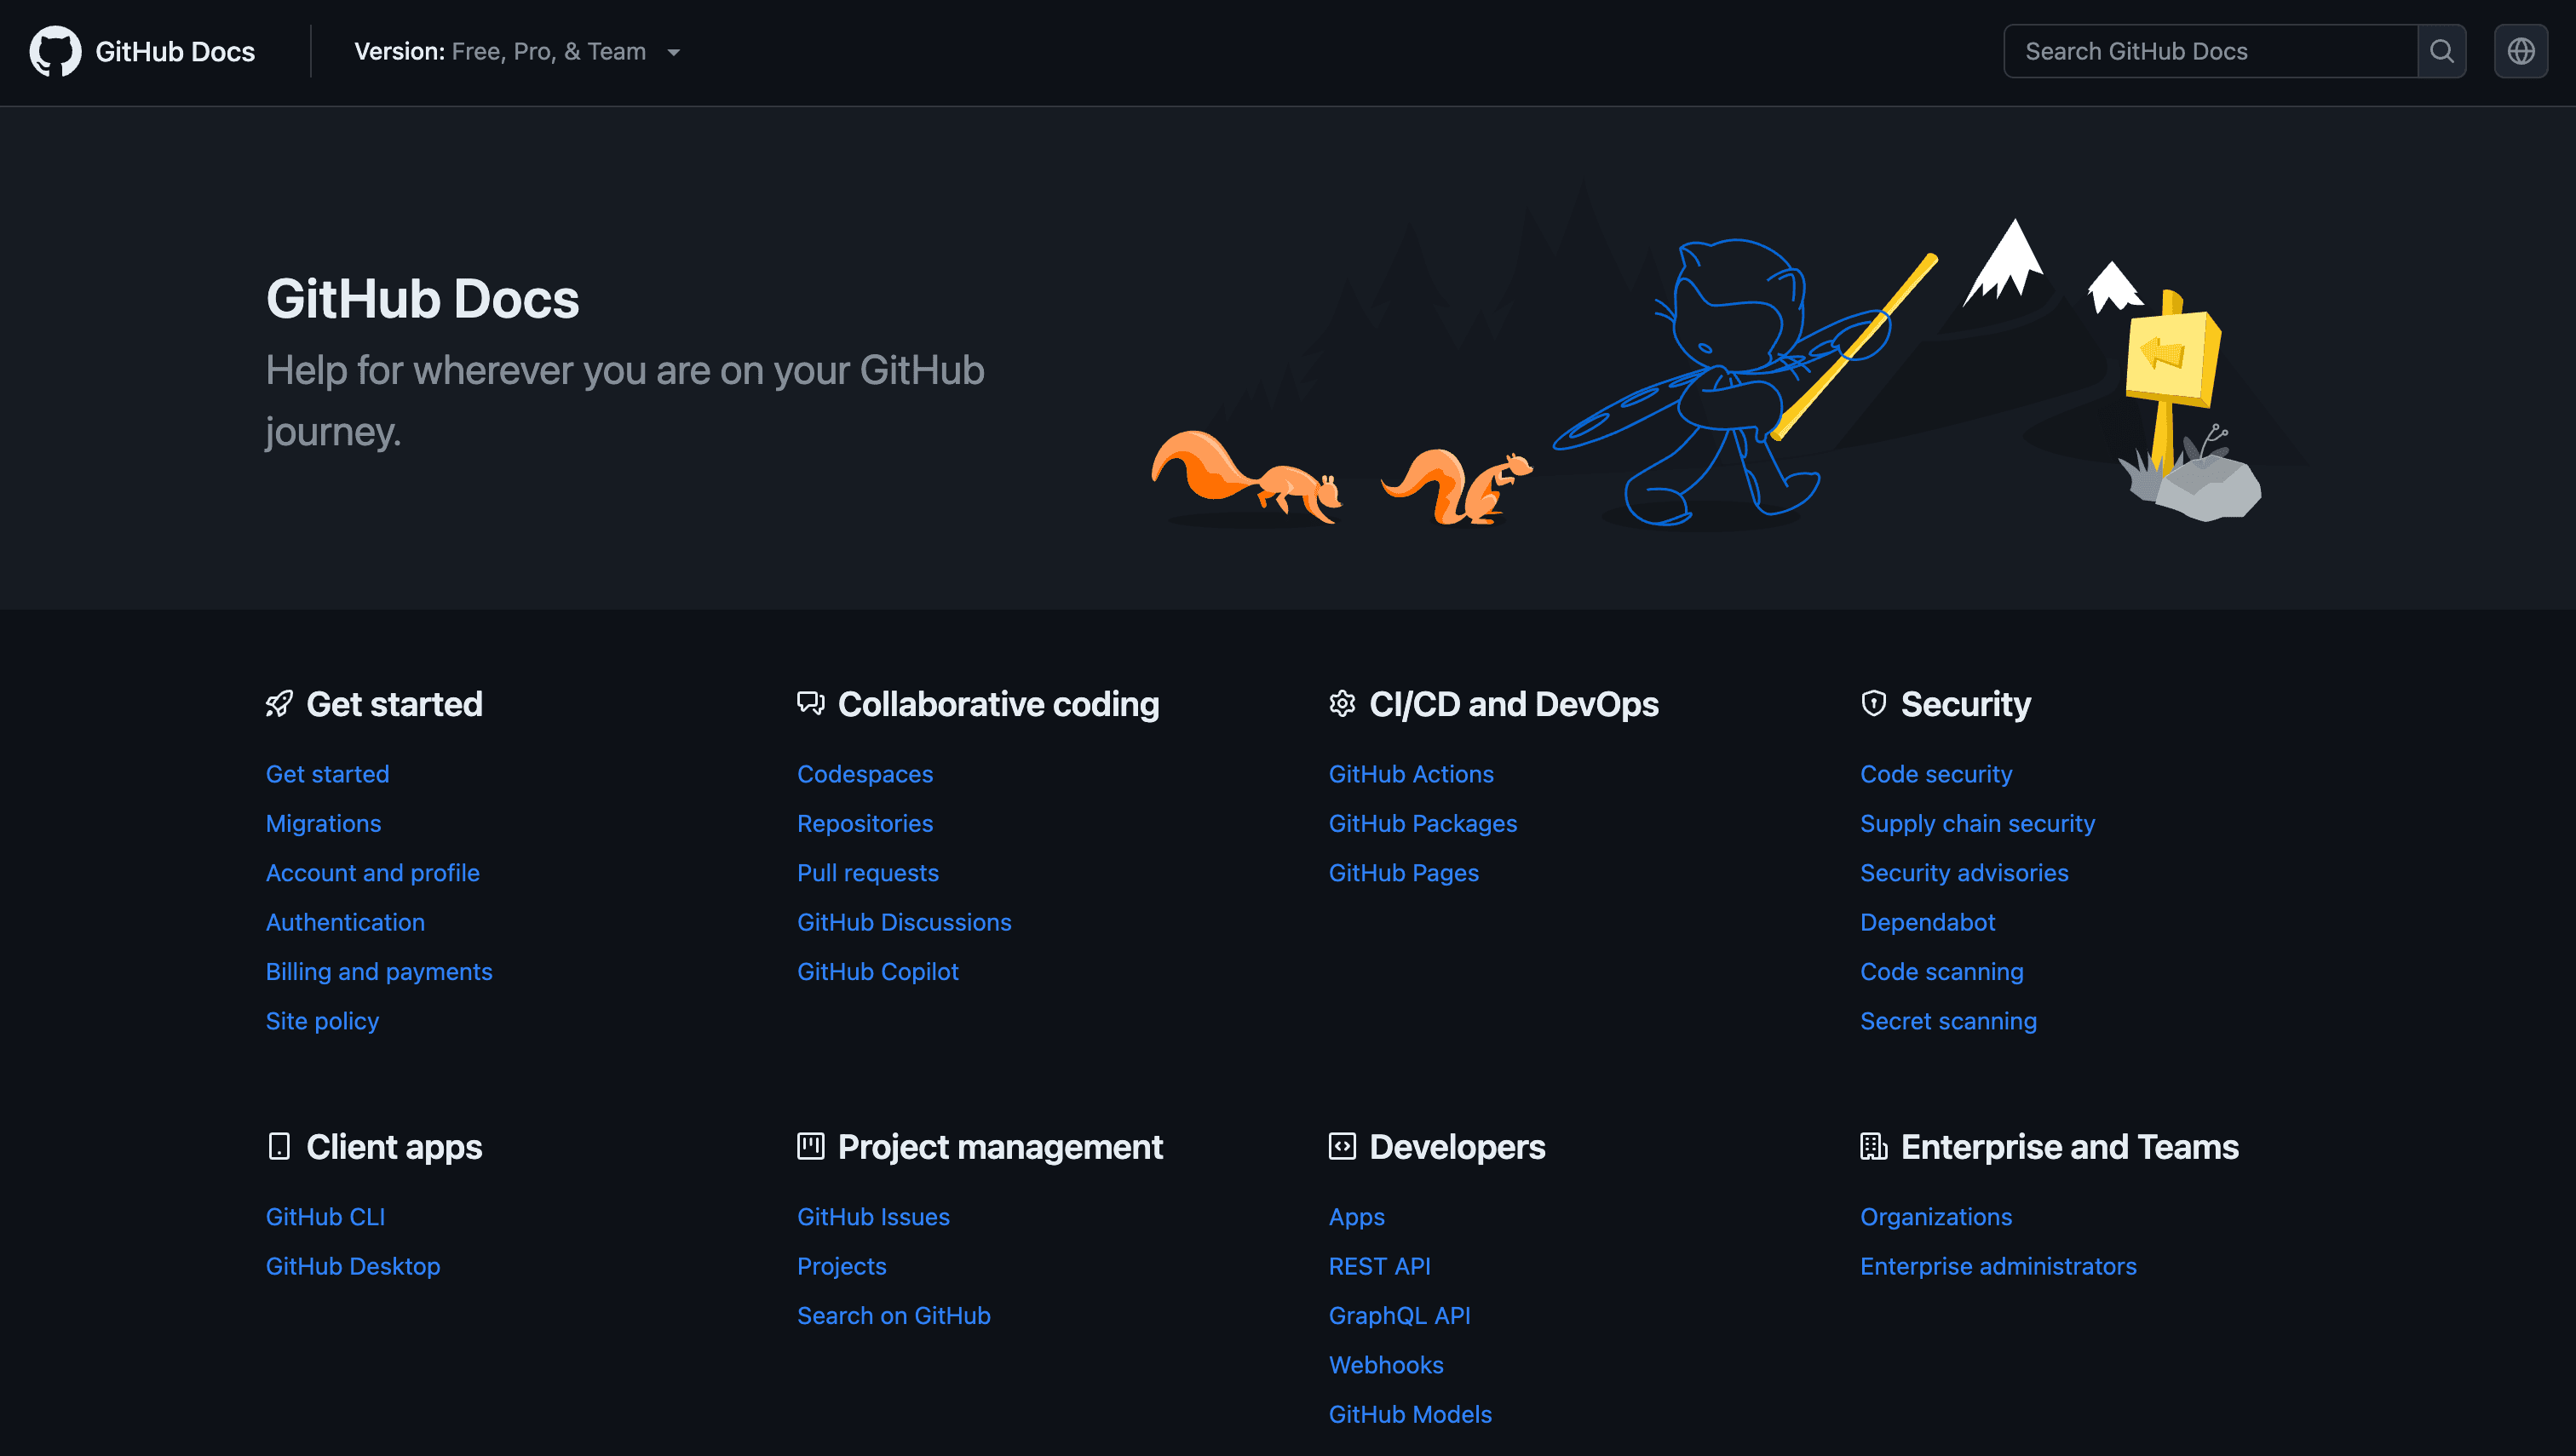Click the Developers section heading

click(x=1457, y=1146)
